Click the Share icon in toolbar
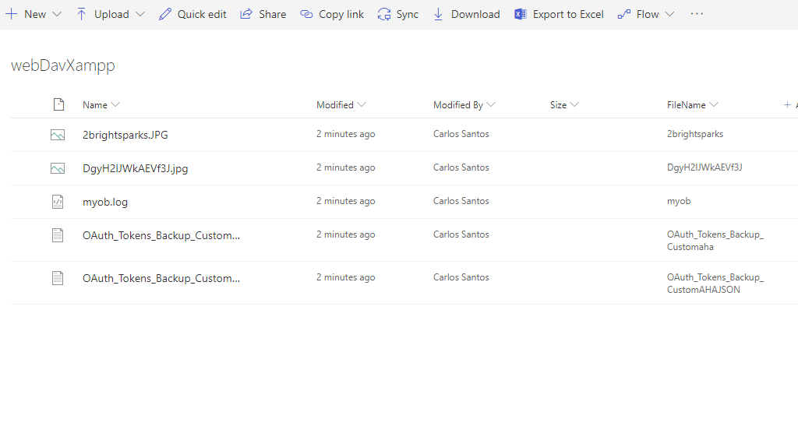The image size is (798, 437). (246, 14)
